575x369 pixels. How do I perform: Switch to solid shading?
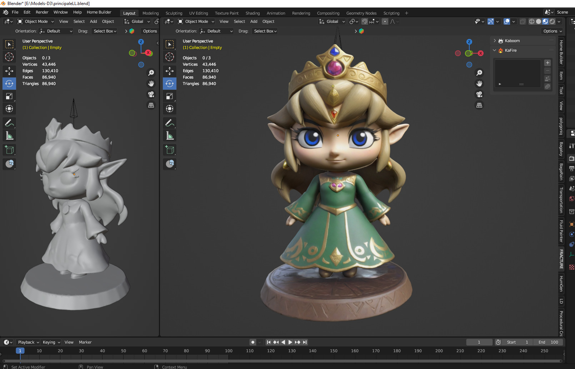coord(539,21)
